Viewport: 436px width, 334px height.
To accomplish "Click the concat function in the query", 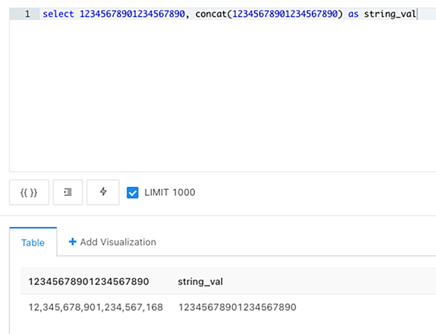I will 211,14.
